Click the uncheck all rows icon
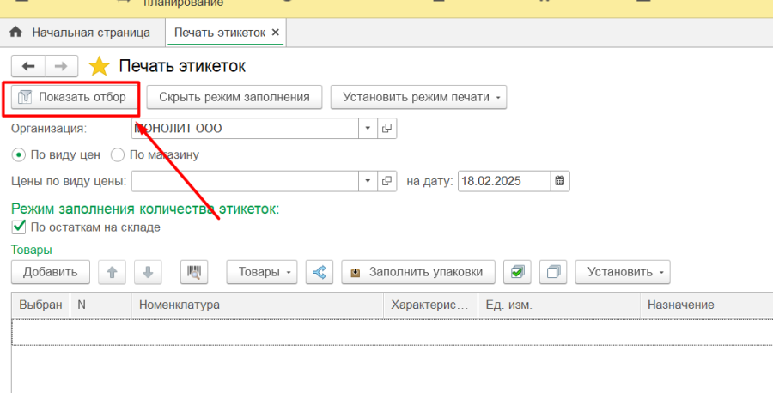Viewport: 773px width, 393px height. (x=554, y=272)
